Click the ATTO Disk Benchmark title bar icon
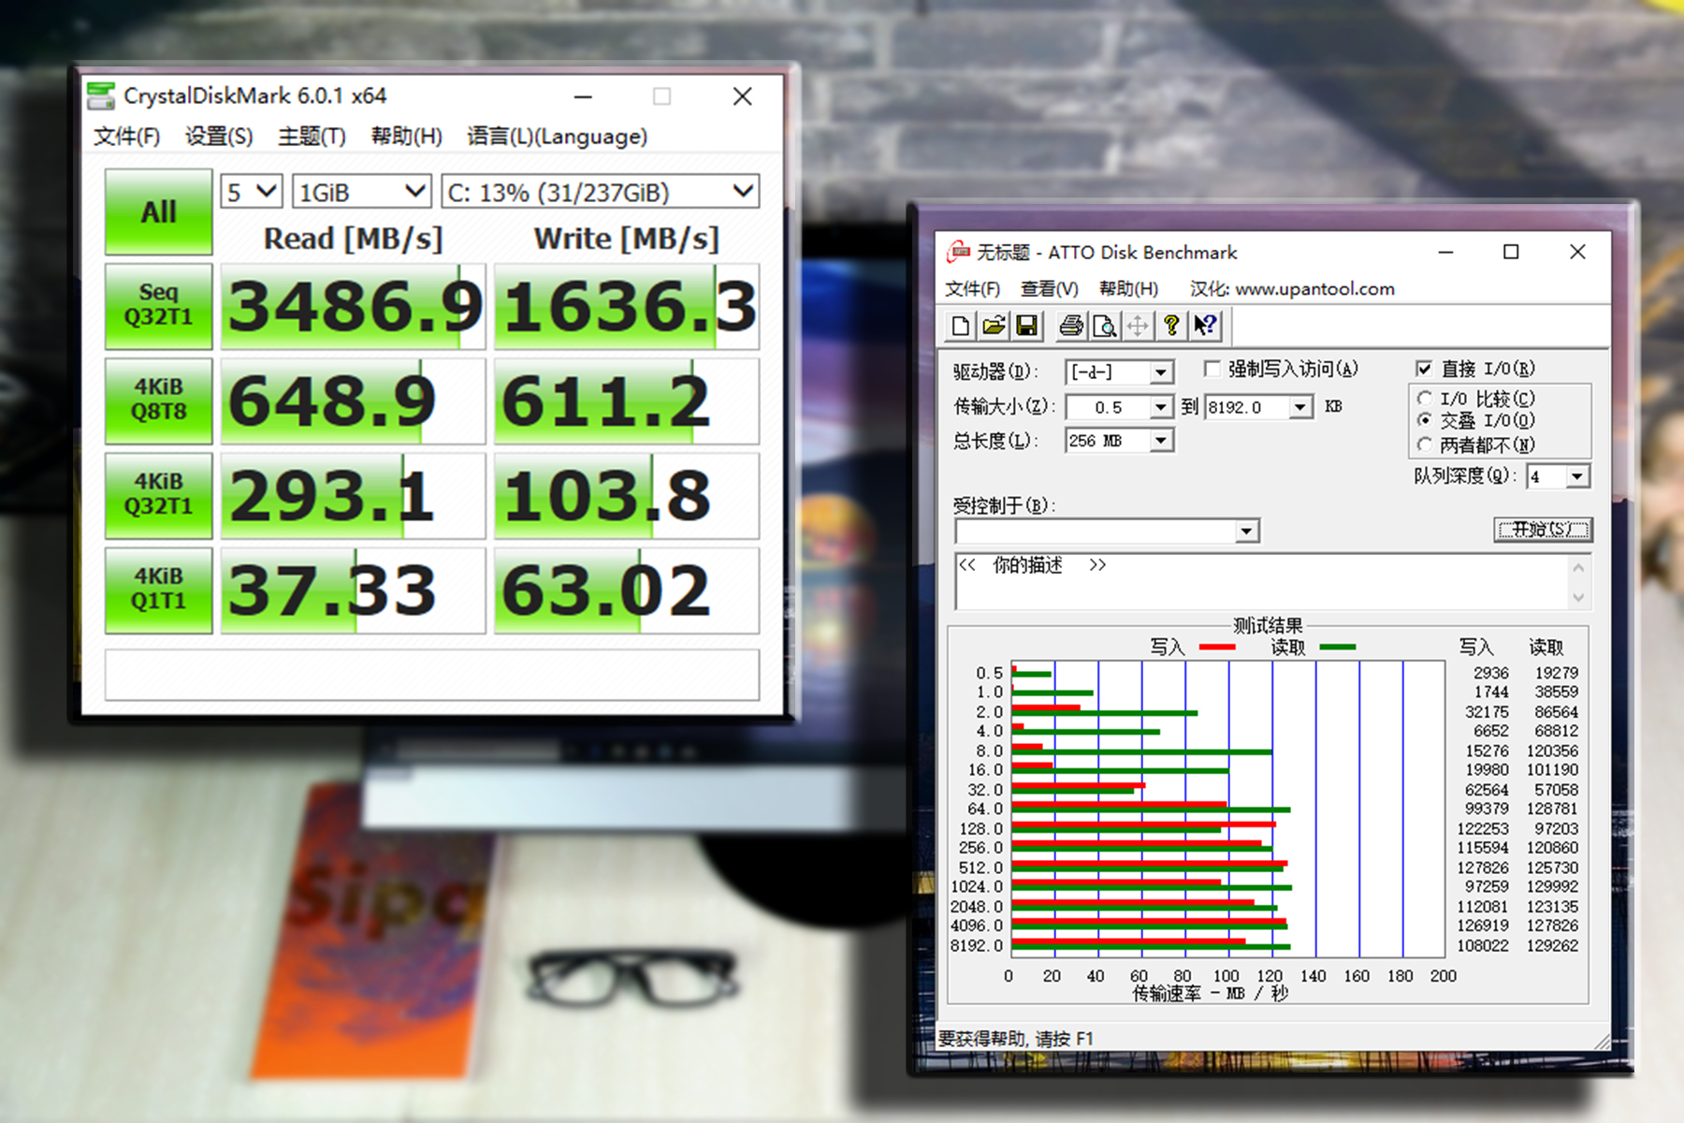Image resolution: width=1684 pixels, height=1123 pixels. click(x=959, y=252)
